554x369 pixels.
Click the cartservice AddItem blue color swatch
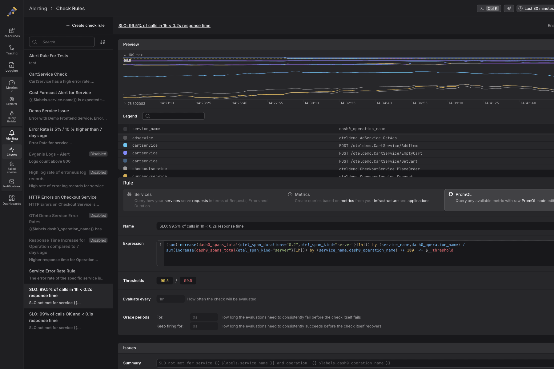point(125,145)
